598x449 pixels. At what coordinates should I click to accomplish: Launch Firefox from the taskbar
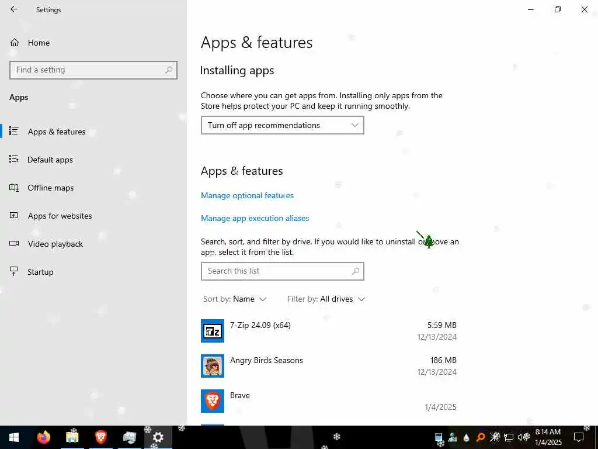[x=43, y=437]
